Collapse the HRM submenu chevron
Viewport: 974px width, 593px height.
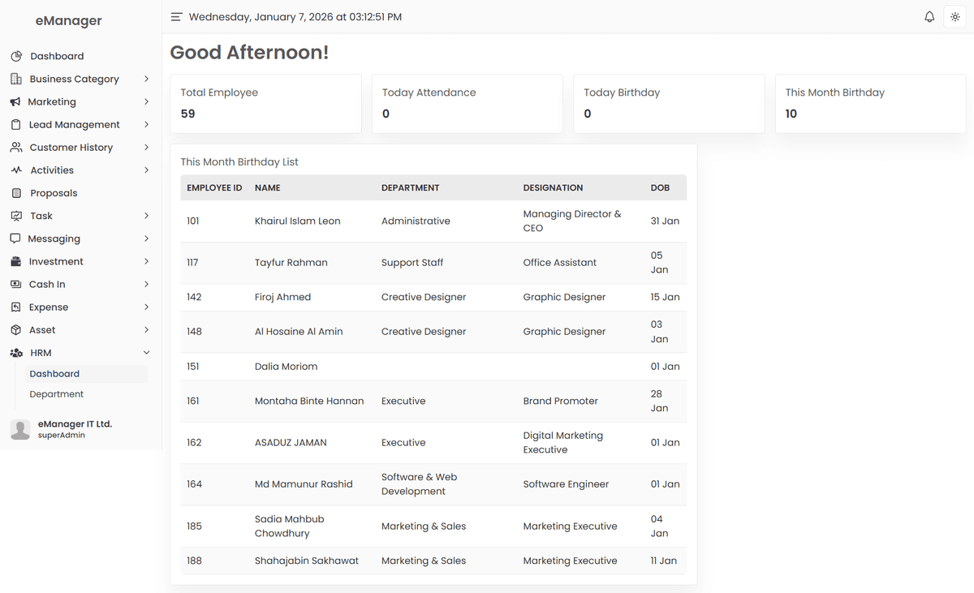pos(146,353)
